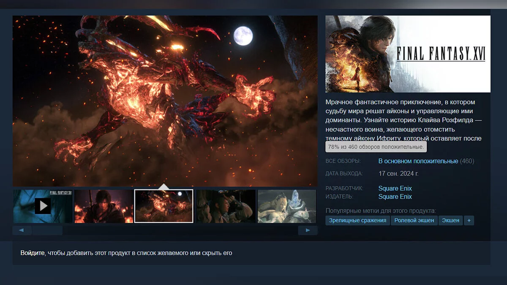This screenshot has width=507, height=285.
Task: Select the Clive portrait screenshot thumbnail
Action: [104, 206]
